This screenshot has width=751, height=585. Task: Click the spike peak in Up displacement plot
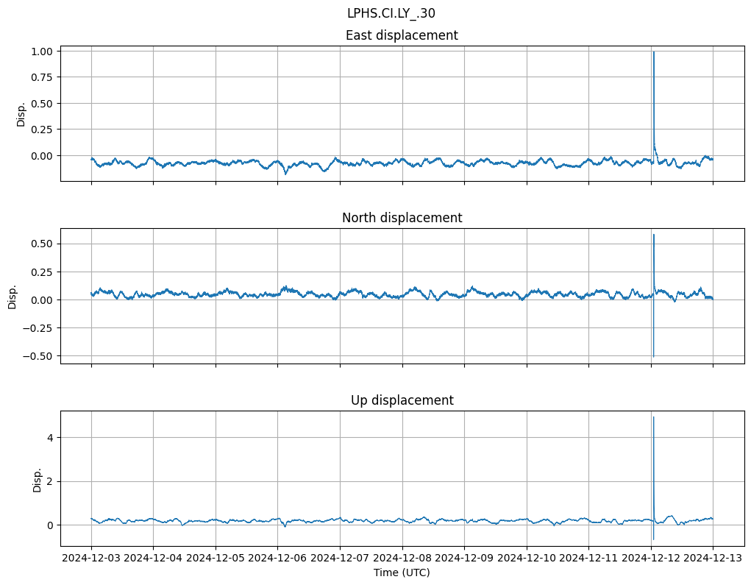click(x=653, y=418)
